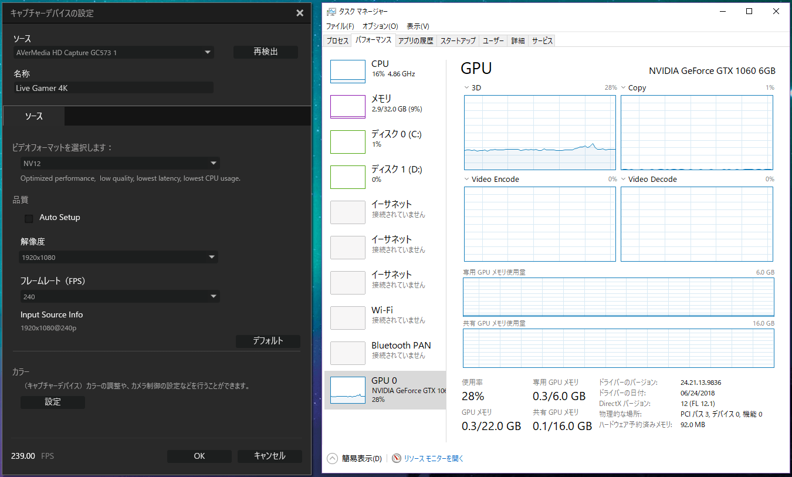This screenshot has width=792, height=477.
Task: Close the capture device settings dialog
Action: point(300,13)
